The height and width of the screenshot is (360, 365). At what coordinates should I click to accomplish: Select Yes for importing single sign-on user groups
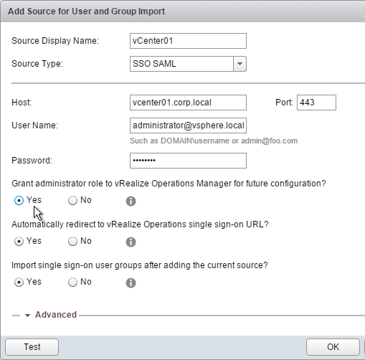tap(19, 282)
